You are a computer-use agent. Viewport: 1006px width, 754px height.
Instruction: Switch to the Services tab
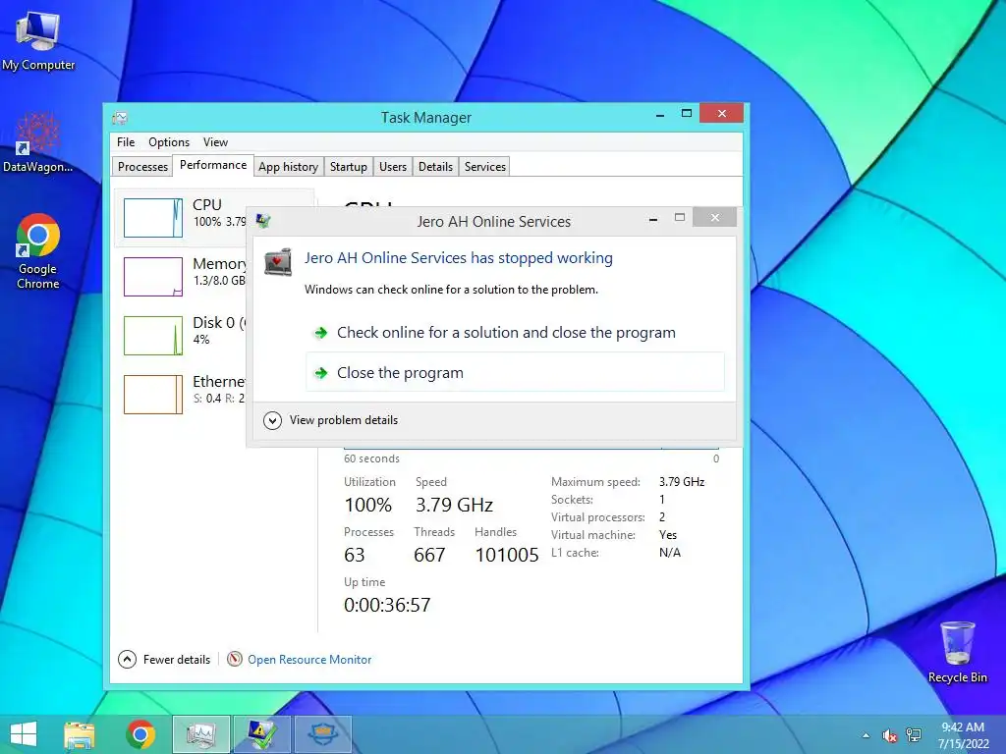tap(485, 167)
